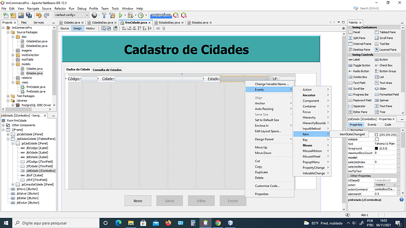
Task: Open the action property dropdown
Action: click(x=385, y=185)
